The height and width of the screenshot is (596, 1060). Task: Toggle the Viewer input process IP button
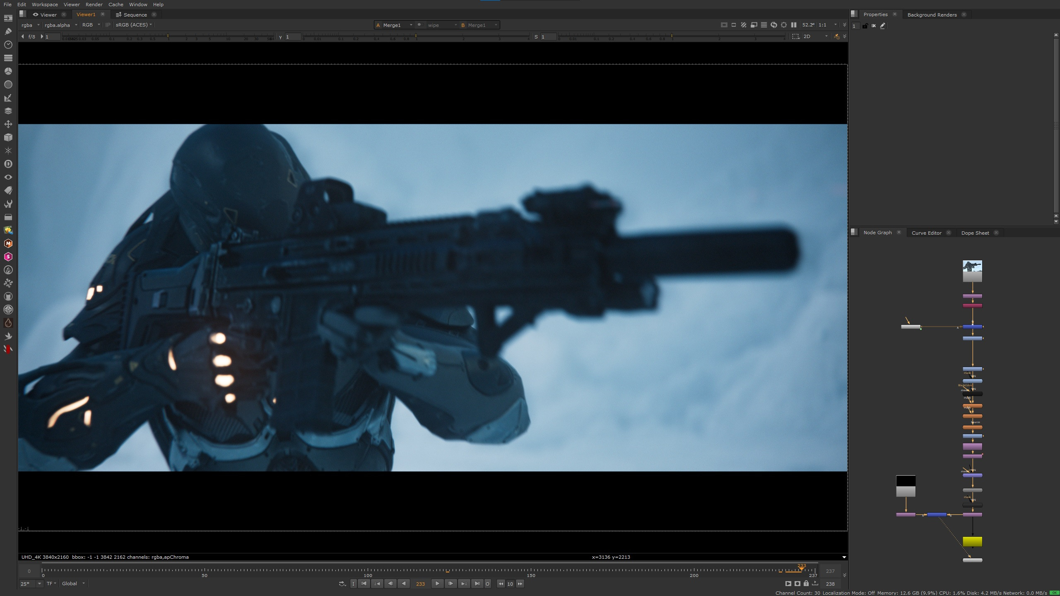[x=108, y=25]
